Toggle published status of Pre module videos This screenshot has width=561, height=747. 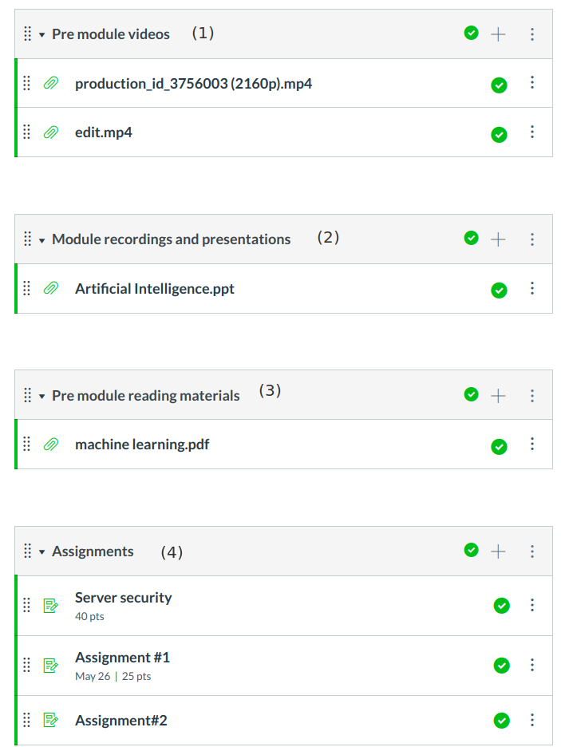tap(472, 33)
